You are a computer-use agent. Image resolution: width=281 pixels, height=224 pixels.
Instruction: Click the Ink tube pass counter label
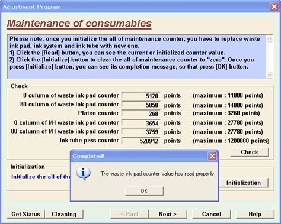pos(89,141)
